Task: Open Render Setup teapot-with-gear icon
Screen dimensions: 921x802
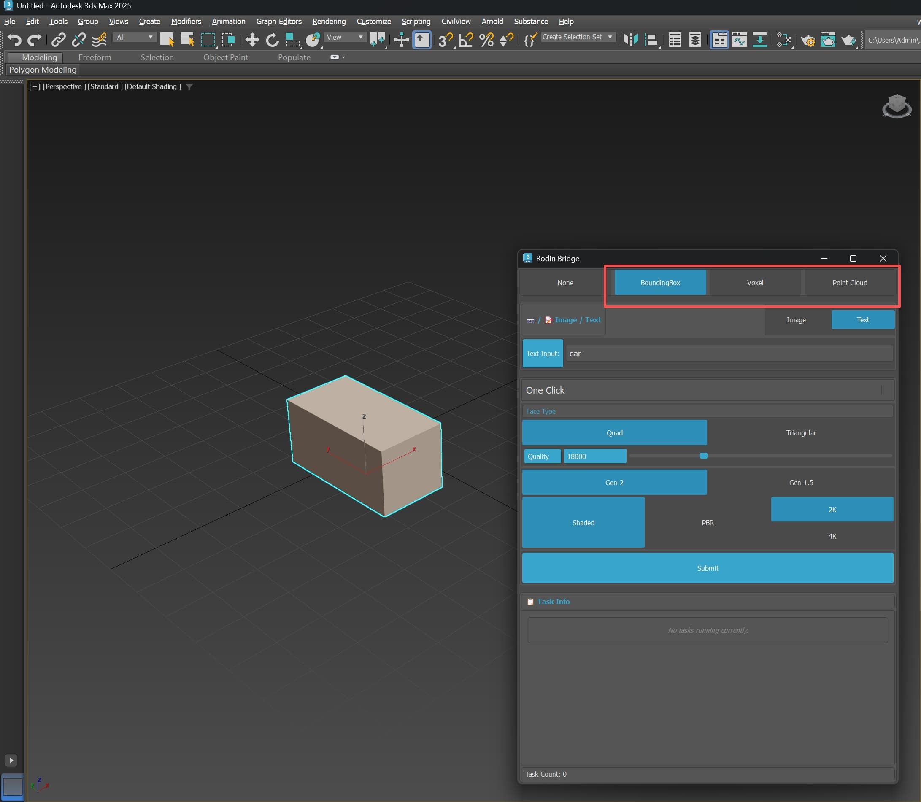Action: click(808, 40)
